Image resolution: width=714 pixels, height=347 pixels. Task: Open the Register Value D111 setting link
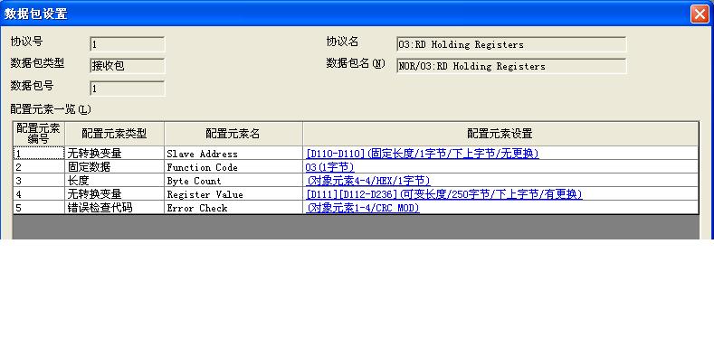[x=444, y=194]
